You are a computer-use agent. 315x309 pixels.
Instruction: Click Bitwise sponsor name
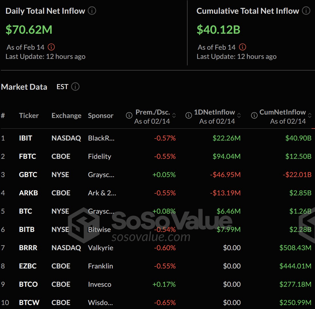99,229
